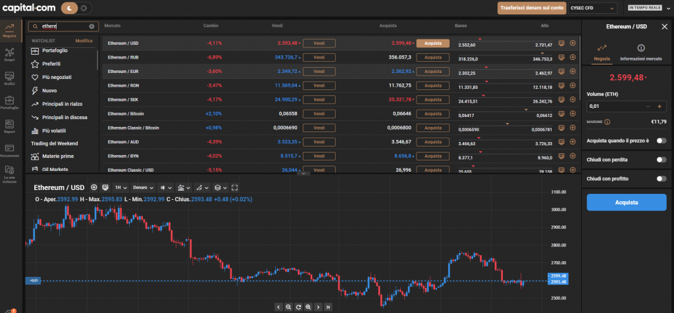Open the Versamento section in the left sidebar
Image resolution: width=674 pixels, height=313 pixels.
[x=9, y=151]
